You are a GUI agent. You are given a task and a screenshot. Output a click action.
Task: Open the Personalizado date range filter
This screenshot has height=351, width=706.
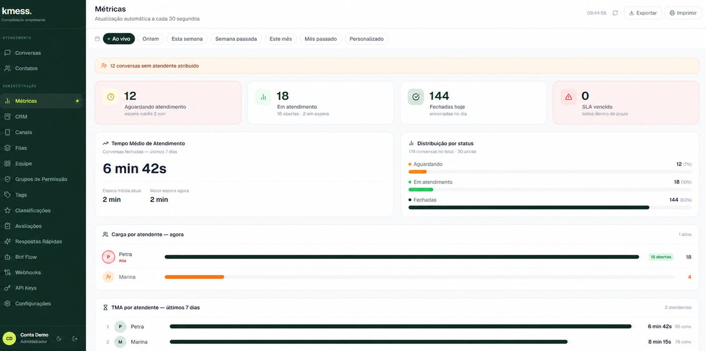pyautogui.click(x=367, y=39)
